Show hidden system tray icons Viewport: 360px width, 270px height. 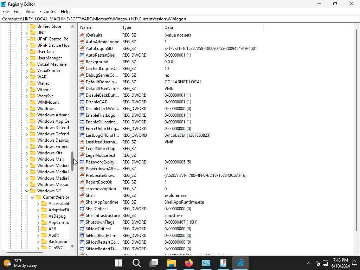(309, 263)
